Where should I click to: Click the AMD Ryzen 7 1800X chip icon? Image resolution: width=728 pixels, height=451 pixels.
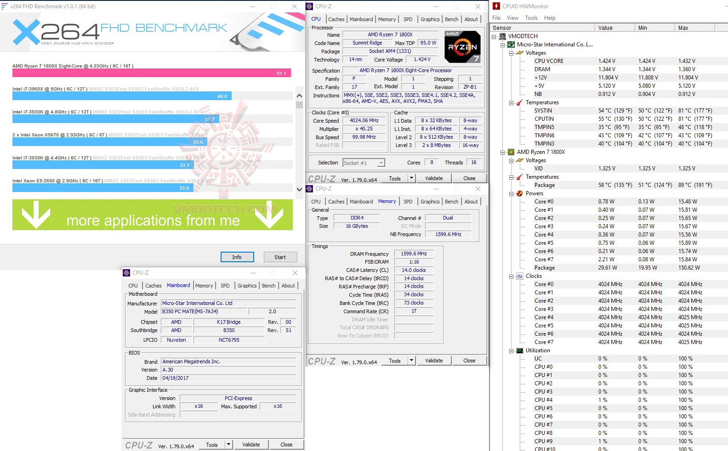[511, 152]
